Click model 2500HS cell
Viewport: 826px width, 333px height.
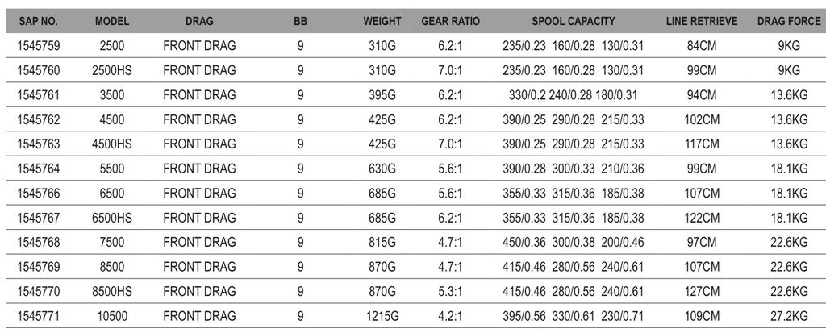[112, 70]
